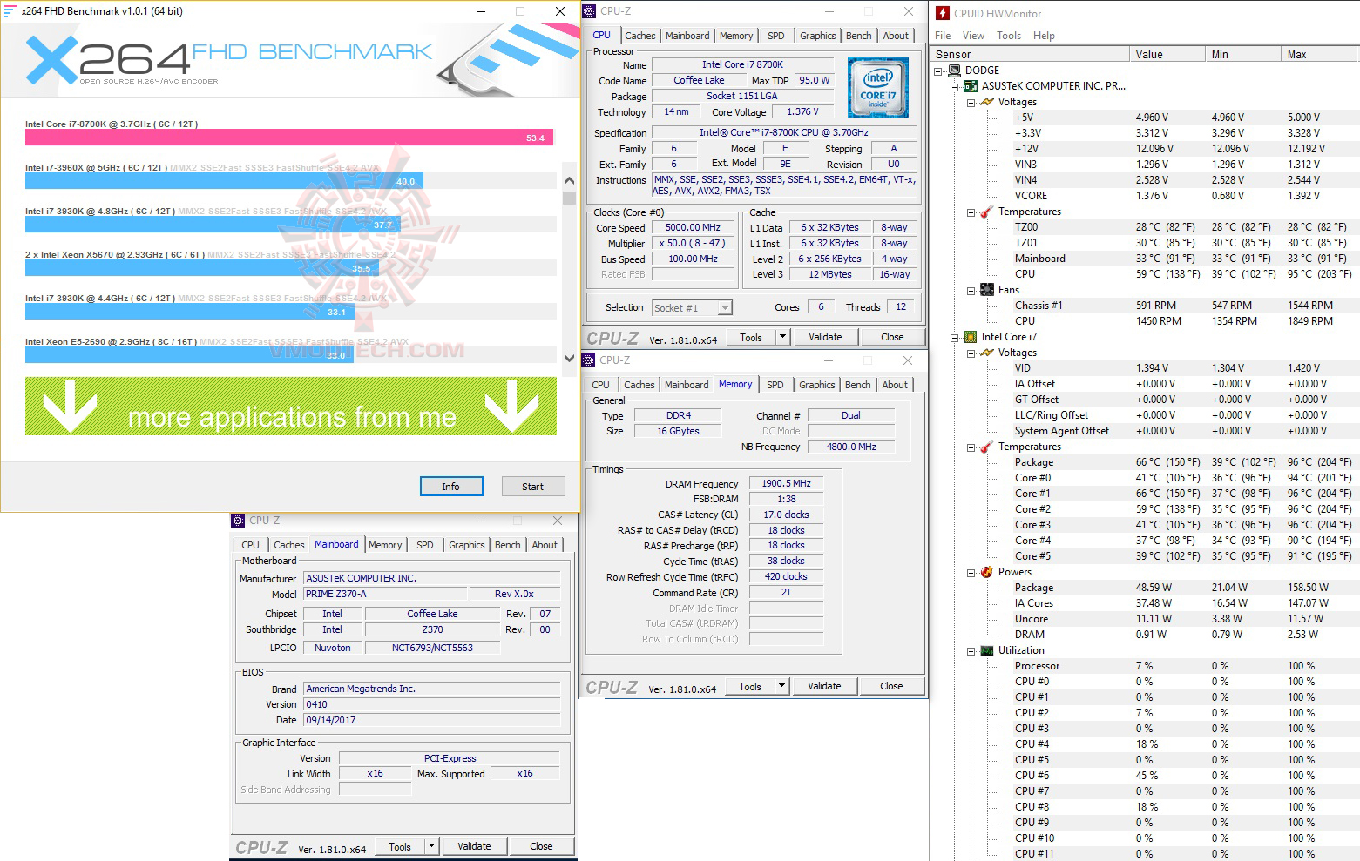This screenshot has height=861, width=1360.
Task: Click Validate in the CPU-Z Mainboard window
Action: tap(474, 845)
